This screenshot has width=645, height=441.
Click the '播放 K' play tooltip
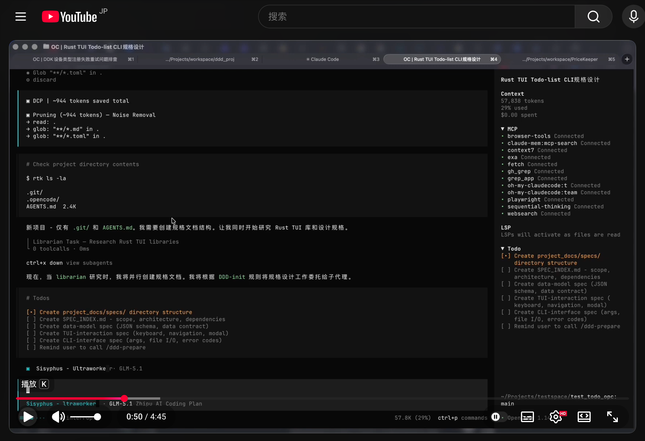[x=35, y=384]
